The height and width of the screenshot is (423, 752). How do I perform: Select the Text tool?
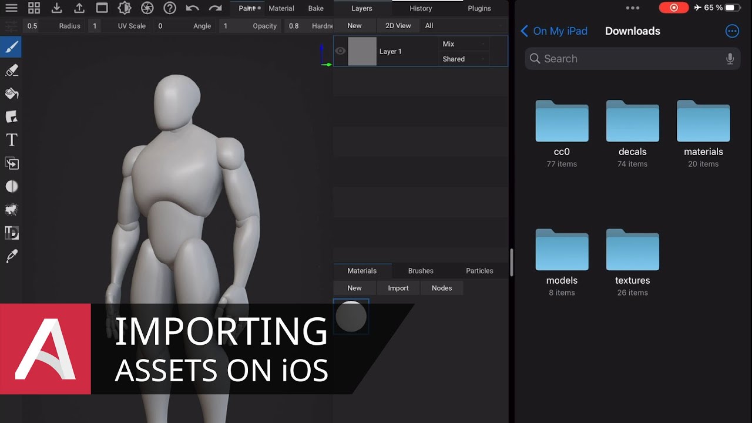coord(11,140)
